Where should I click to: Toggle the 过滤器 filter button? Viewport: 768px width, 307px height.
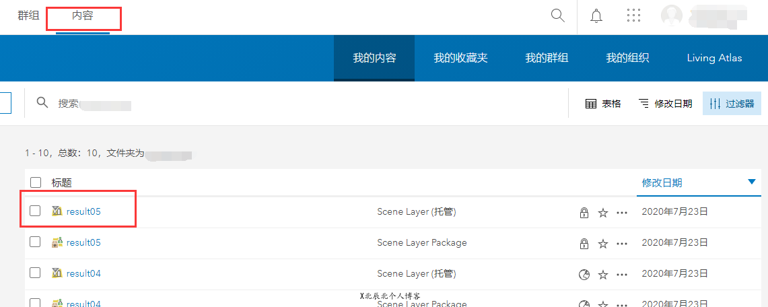(x=732, y=104)
